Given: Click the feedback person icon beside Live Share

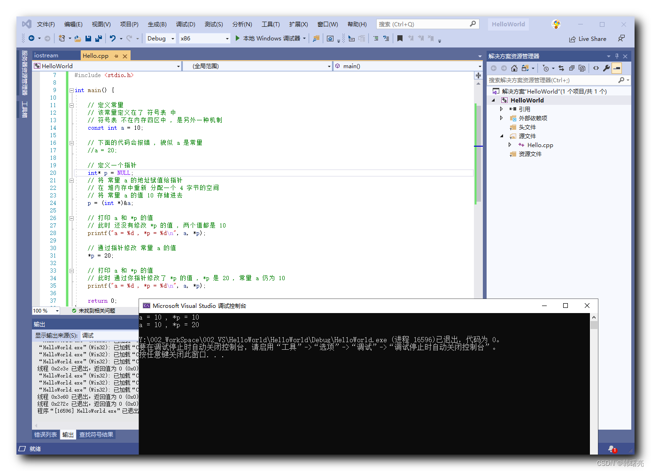Looking at the screenshot, I should click(621, 39).
